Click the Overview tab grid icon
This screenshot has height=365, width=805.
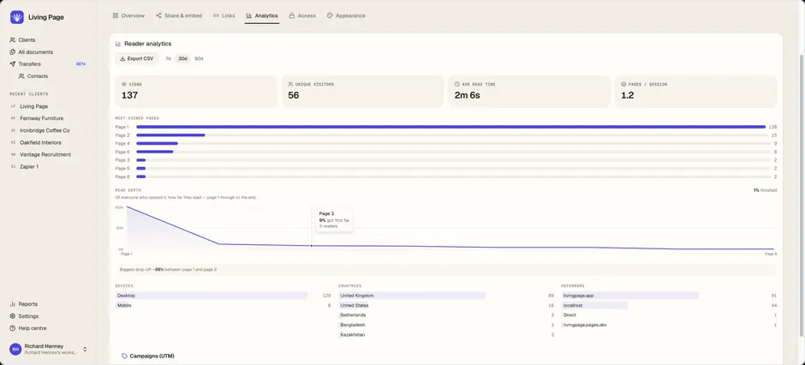(x=116, y=16)
